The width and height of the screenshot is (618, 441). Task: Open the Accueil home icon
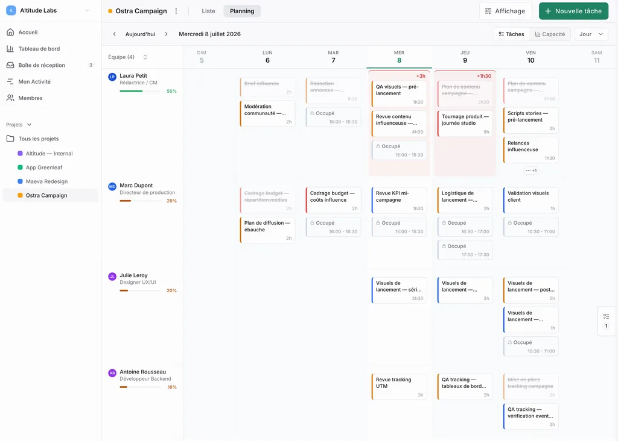[10, 33]
